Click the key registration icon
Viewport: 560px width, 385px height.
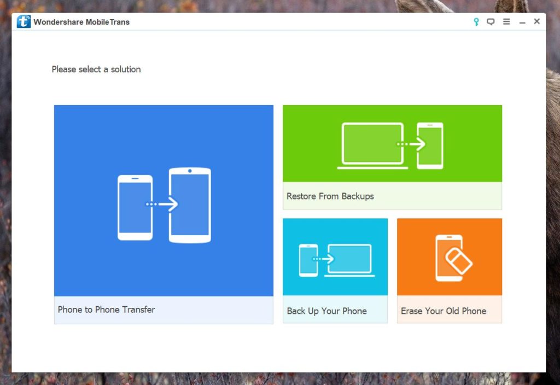coord(475,22)
